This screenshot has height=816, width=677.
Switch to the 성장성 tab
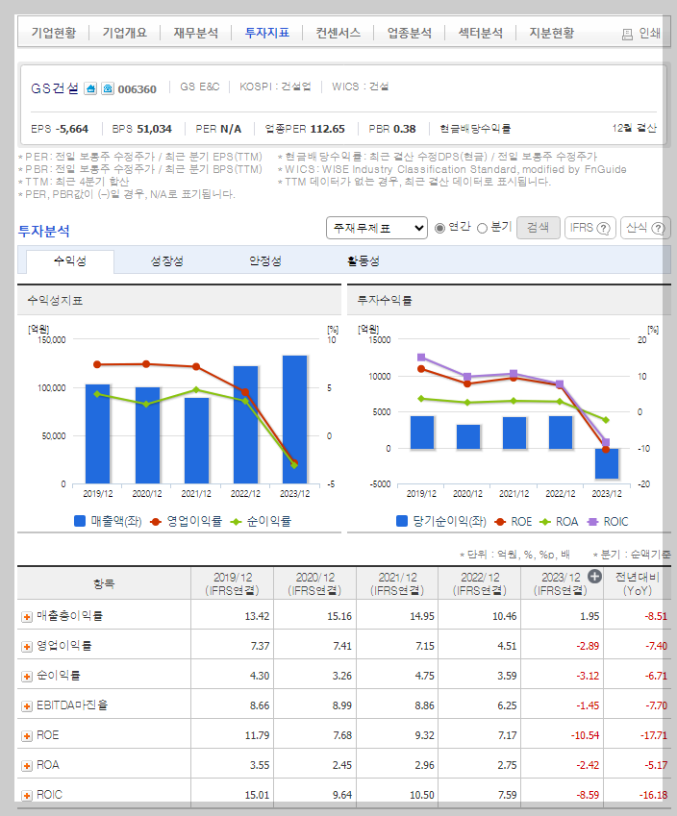[166, 260]
